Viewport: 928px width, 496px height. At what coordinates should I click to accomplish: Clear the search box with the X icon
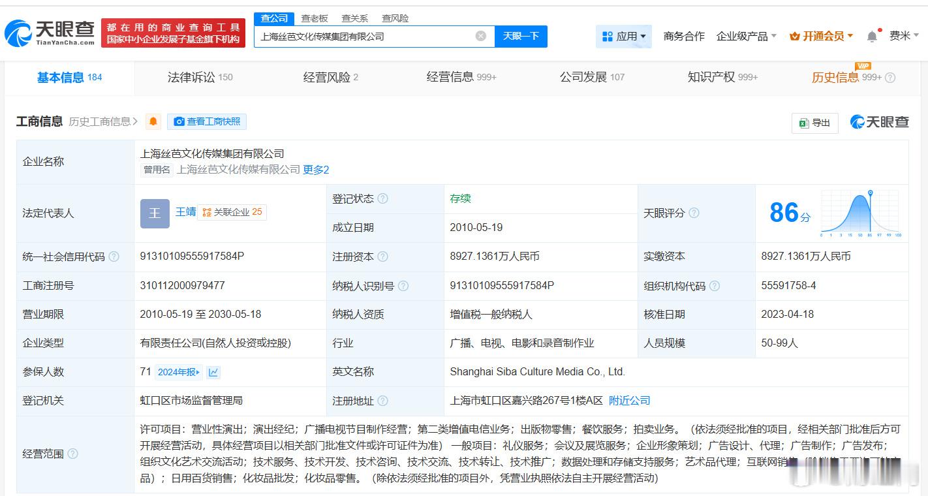coord(481,36)
